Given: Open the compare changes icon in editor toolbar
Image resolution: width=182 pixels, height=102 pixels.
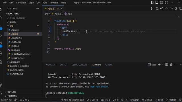Looking at the screenshot, I should pos(157,8).
